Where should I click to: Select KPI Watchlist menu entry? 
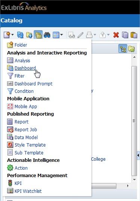pyautogui.click(x=28, y=191)
